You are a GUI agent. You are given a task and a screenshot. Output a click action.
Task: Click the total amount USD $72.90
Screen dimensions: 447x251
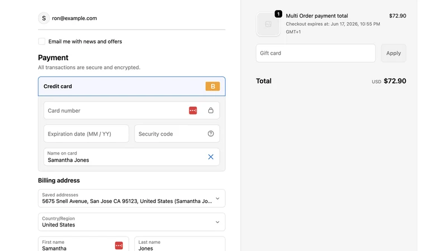(x=389, y=81)
